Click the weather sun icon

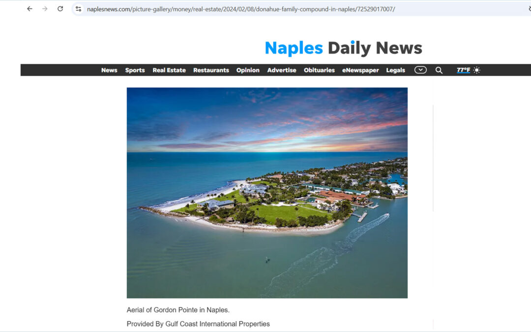(476, 70)
